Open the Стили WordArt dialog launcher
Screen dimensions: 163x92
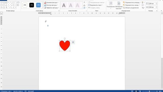point(86,11)
